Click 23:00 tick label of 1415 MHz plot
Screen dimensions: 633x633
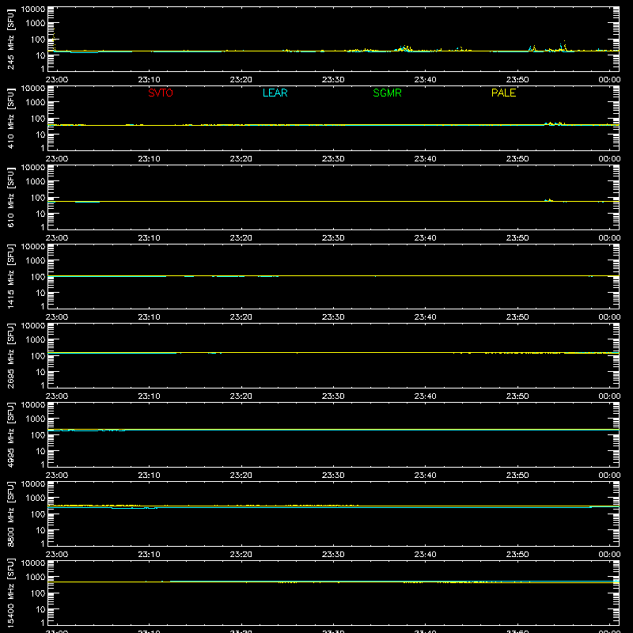[x=57, y=317]
